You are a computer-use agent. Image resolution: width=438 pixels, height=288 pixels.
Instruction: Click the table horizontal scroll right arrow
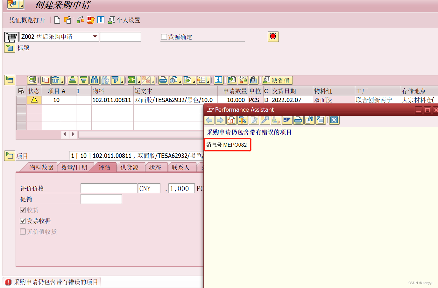click(x=73, y=134)
